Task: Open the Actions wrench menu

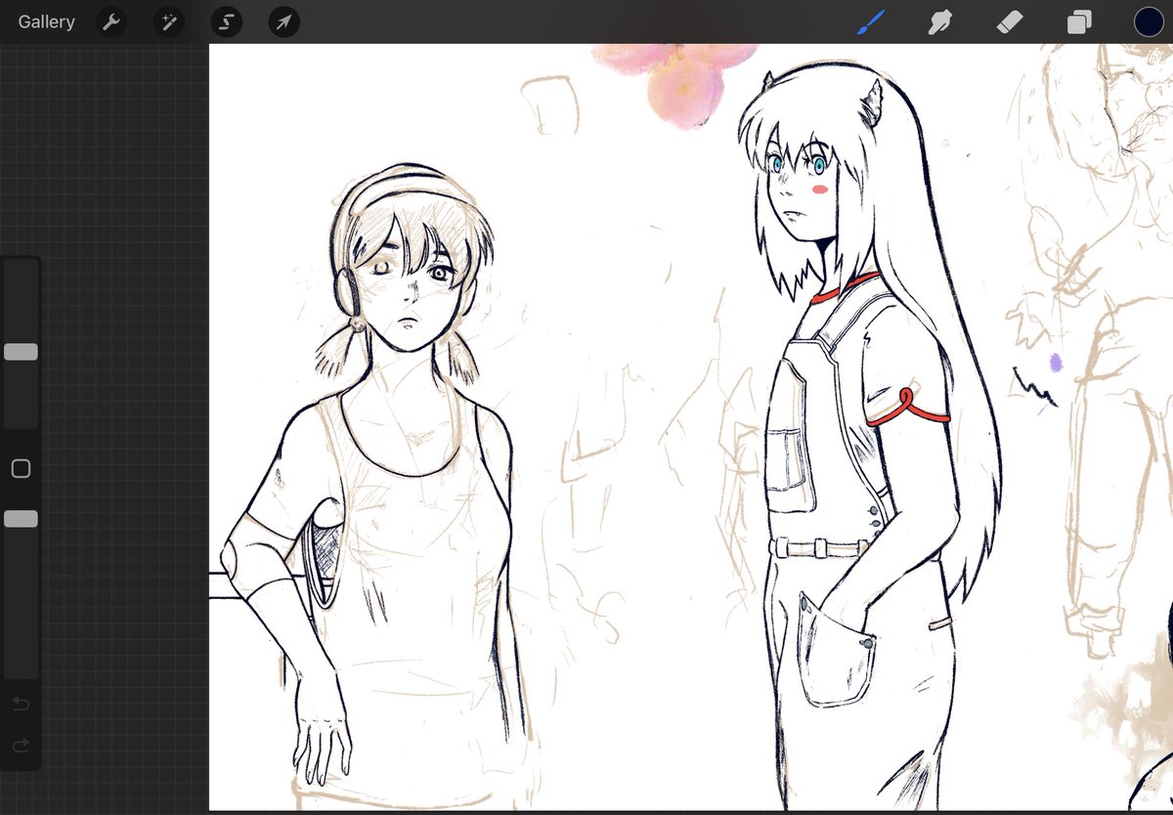Action: (111, 21)
